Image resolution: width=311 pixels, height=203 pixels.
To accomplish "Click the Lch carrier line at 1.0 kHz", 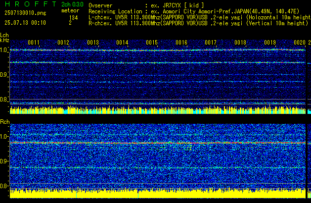I will [158, 50].
